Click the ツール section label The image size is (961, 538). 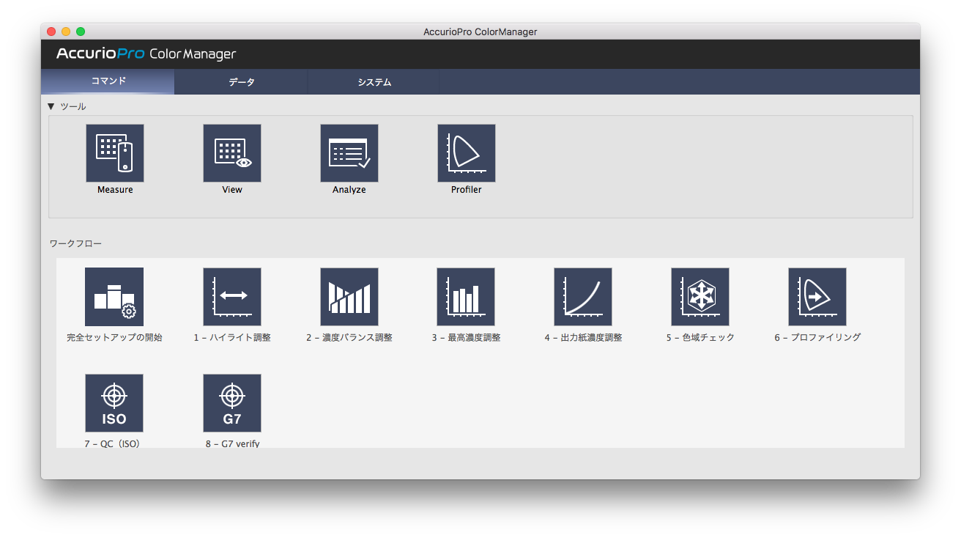[73, 106]
